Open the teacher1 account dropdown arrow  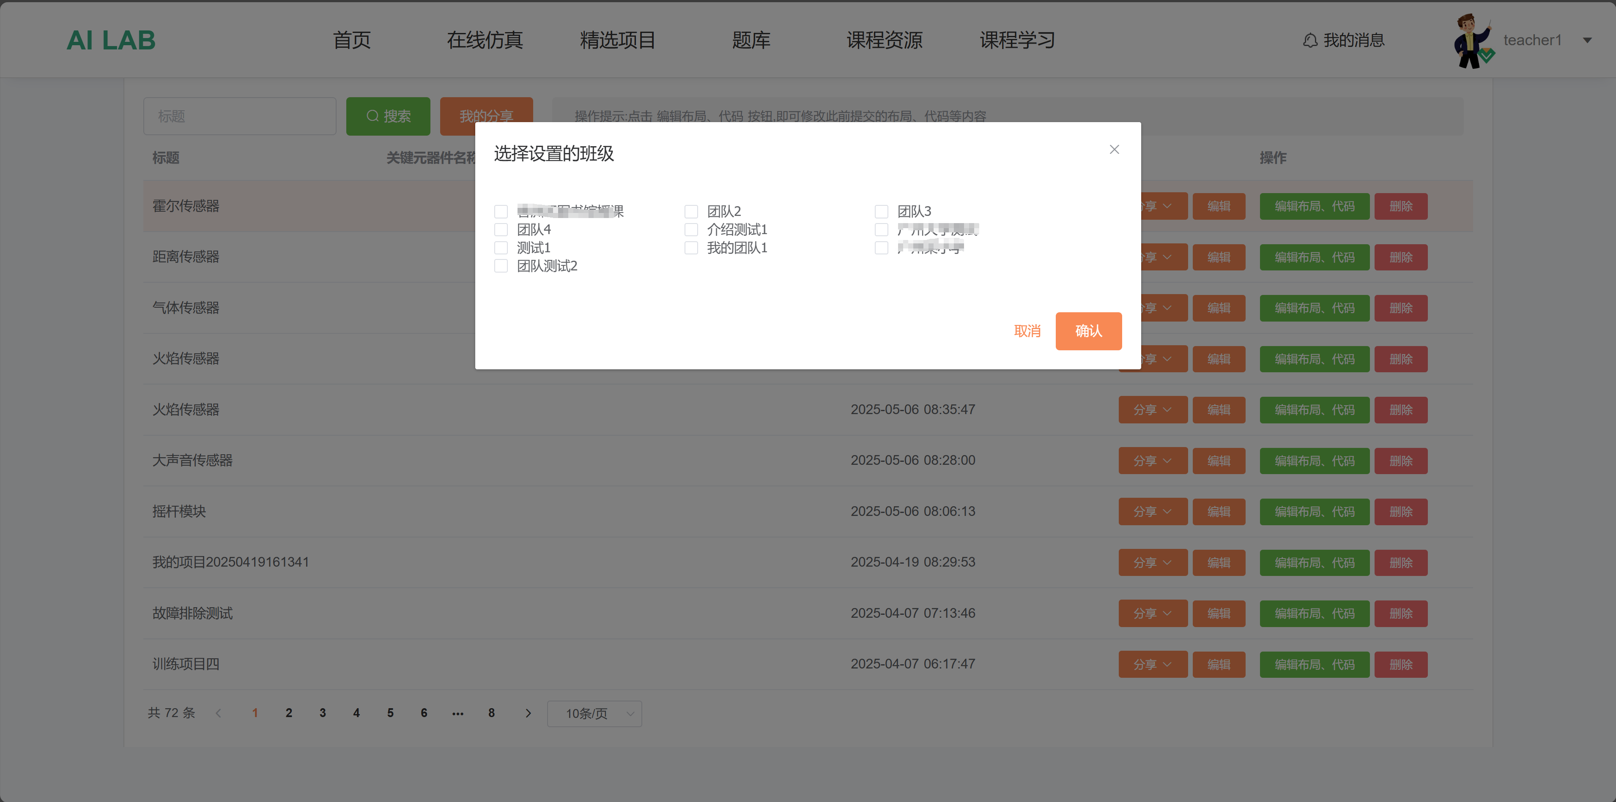(x=1586, y=41)
